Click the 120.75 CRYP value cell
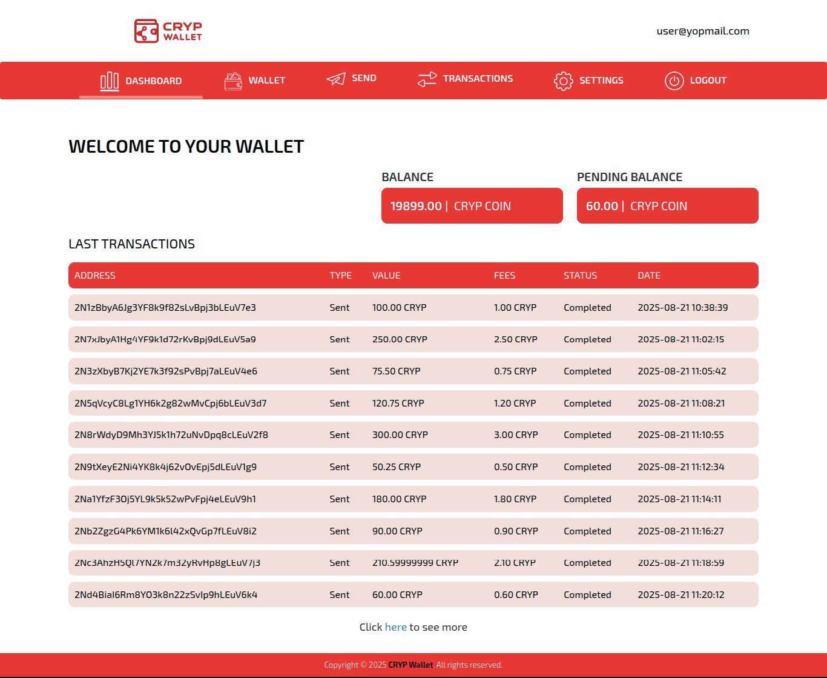827x678 pixels. [x=398, y=404]
